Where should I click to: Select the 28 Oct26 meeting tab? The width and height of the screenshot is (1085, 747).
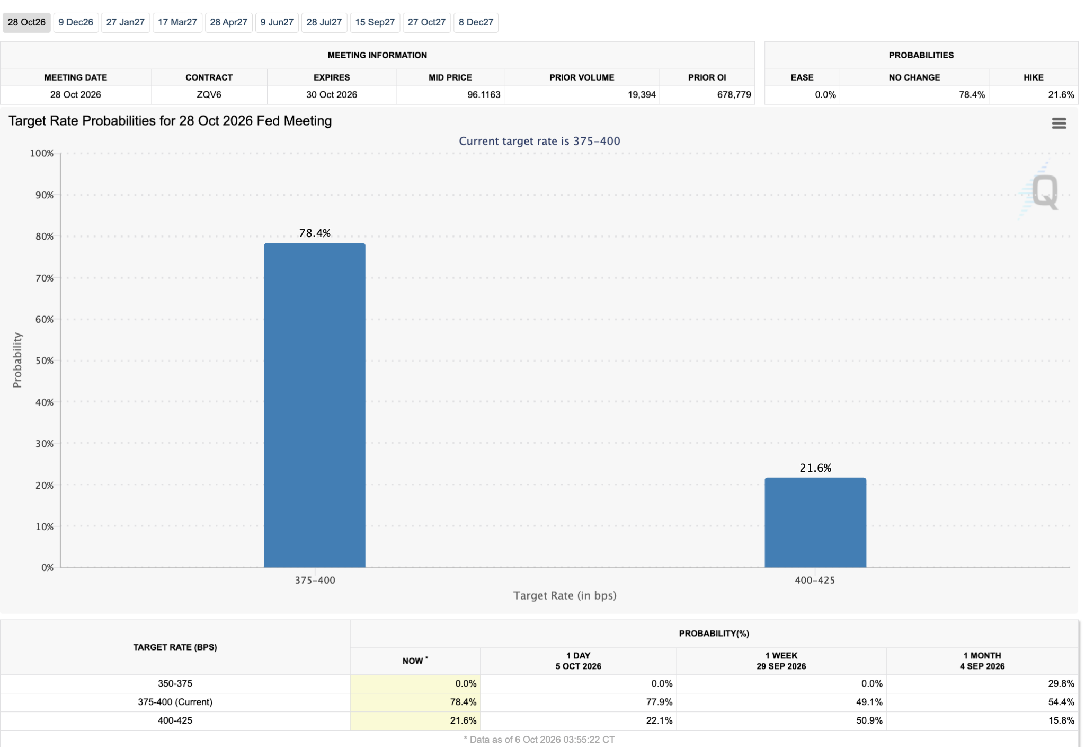tap(26, 22)
